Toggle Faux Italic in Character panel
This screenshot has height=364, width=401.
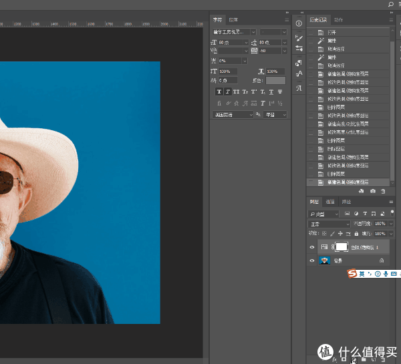point(228,92)
